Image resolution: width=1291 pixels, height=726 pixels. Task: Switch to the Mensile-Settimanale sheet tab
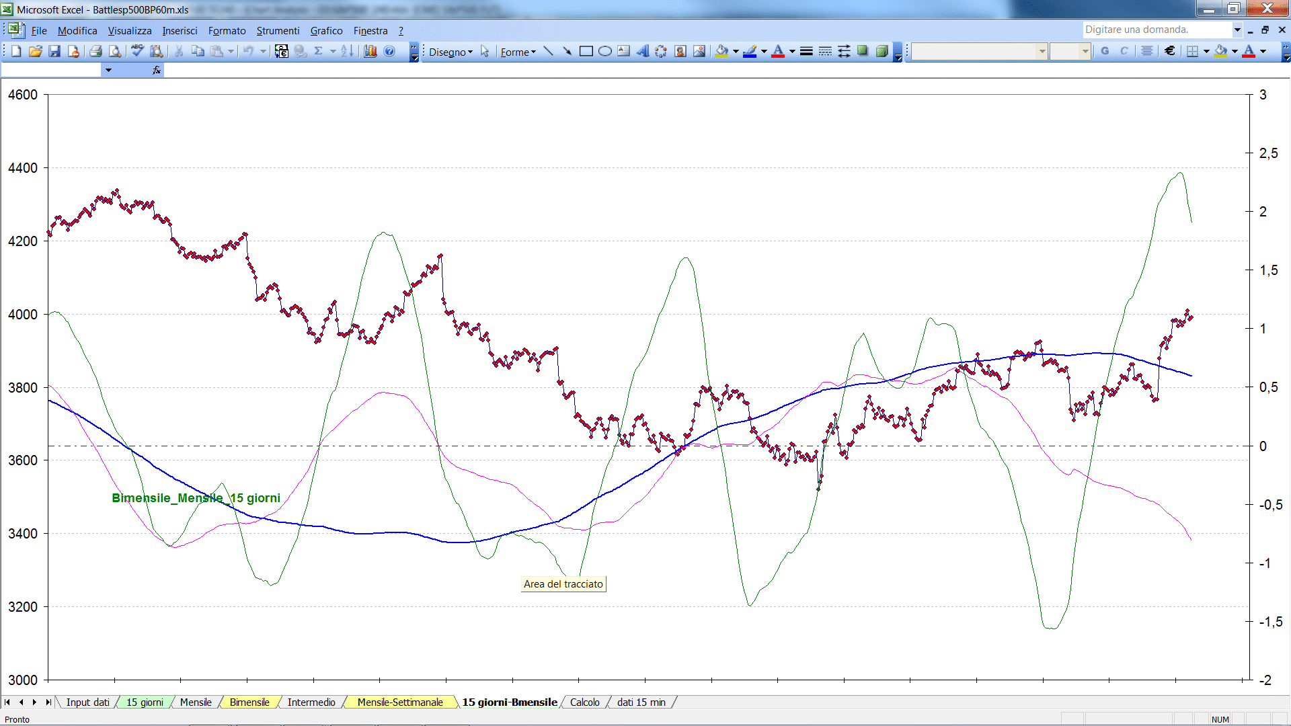click(x=400, y=702)
